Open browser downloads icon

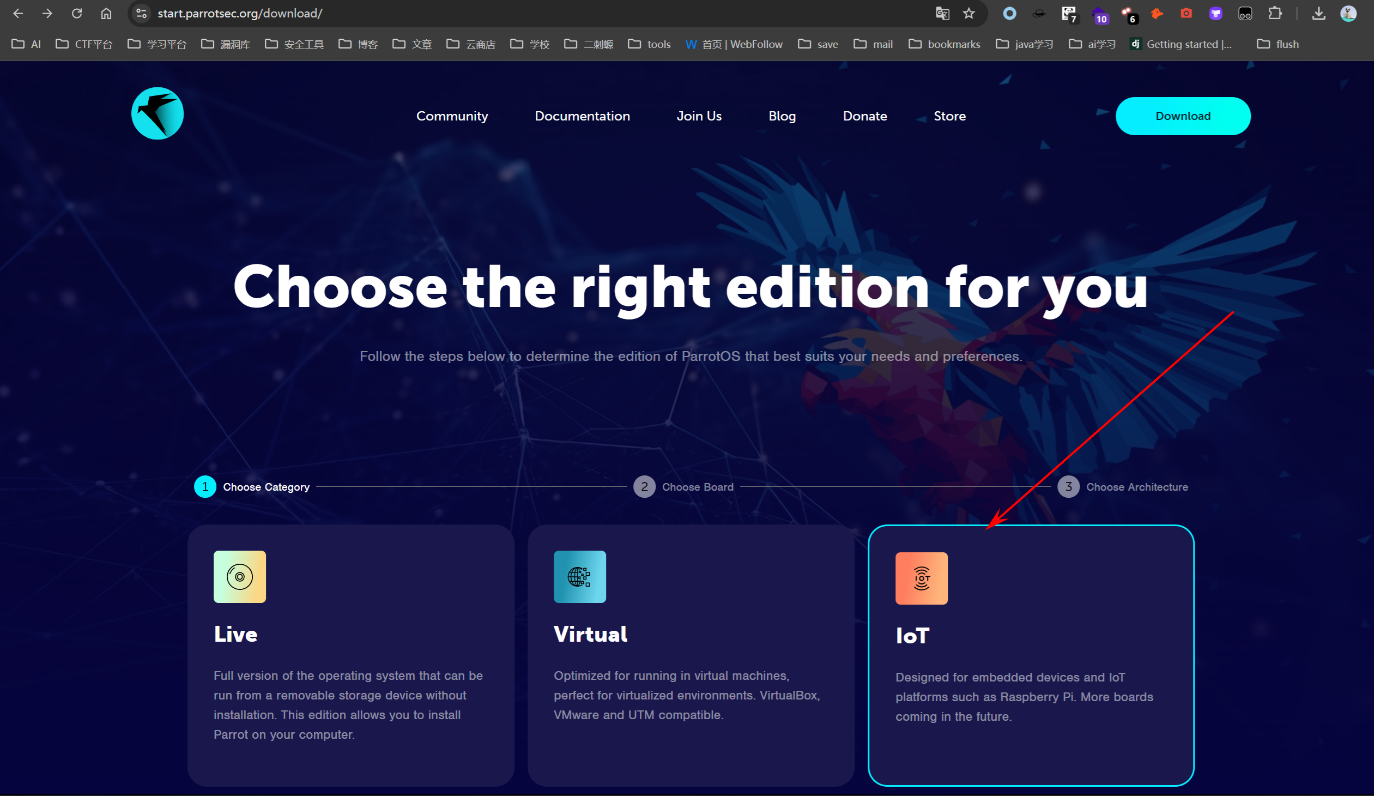coord(1319,14)
